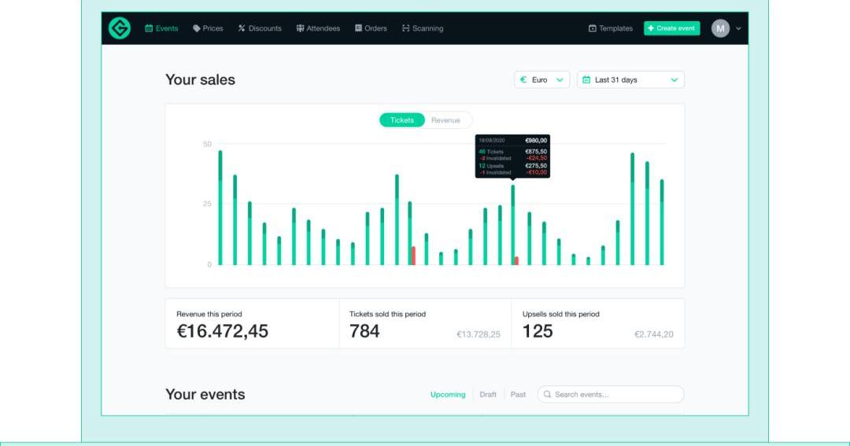Focus the Search events input field
This screenshot has width=850, height=446.
[x=614, y=395]
